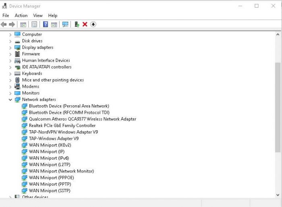This screenshot has height=207, width=282.
Task: Click the Forward arrow toolbar icon
Action: pyautogui.click(x=12, y=25)
